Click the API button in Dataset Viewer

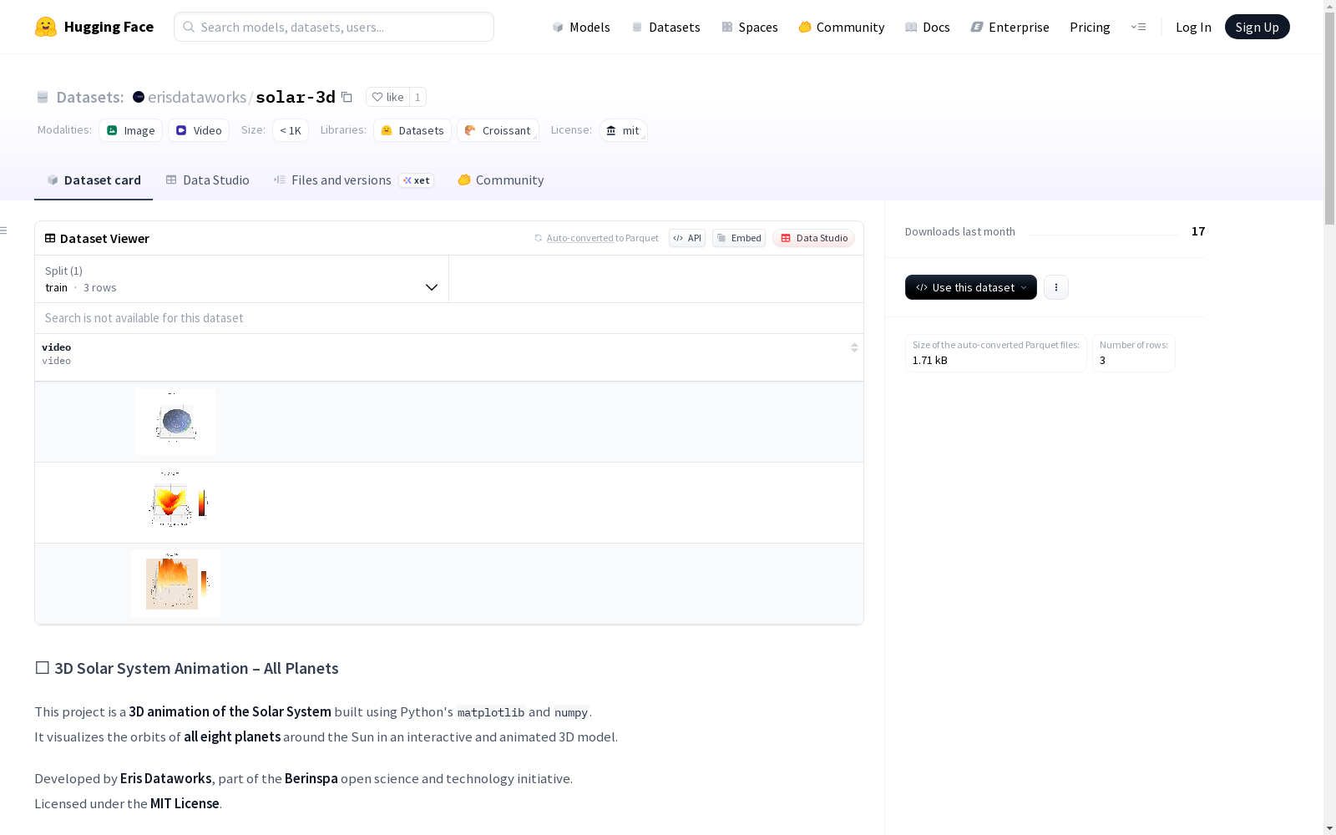coord(687,238)
